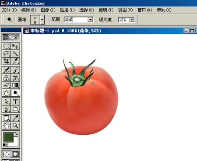Select the Elliptical Marquee tool
Image resolution: width=197 pixels, height=161 pixels.
point(6,46)
